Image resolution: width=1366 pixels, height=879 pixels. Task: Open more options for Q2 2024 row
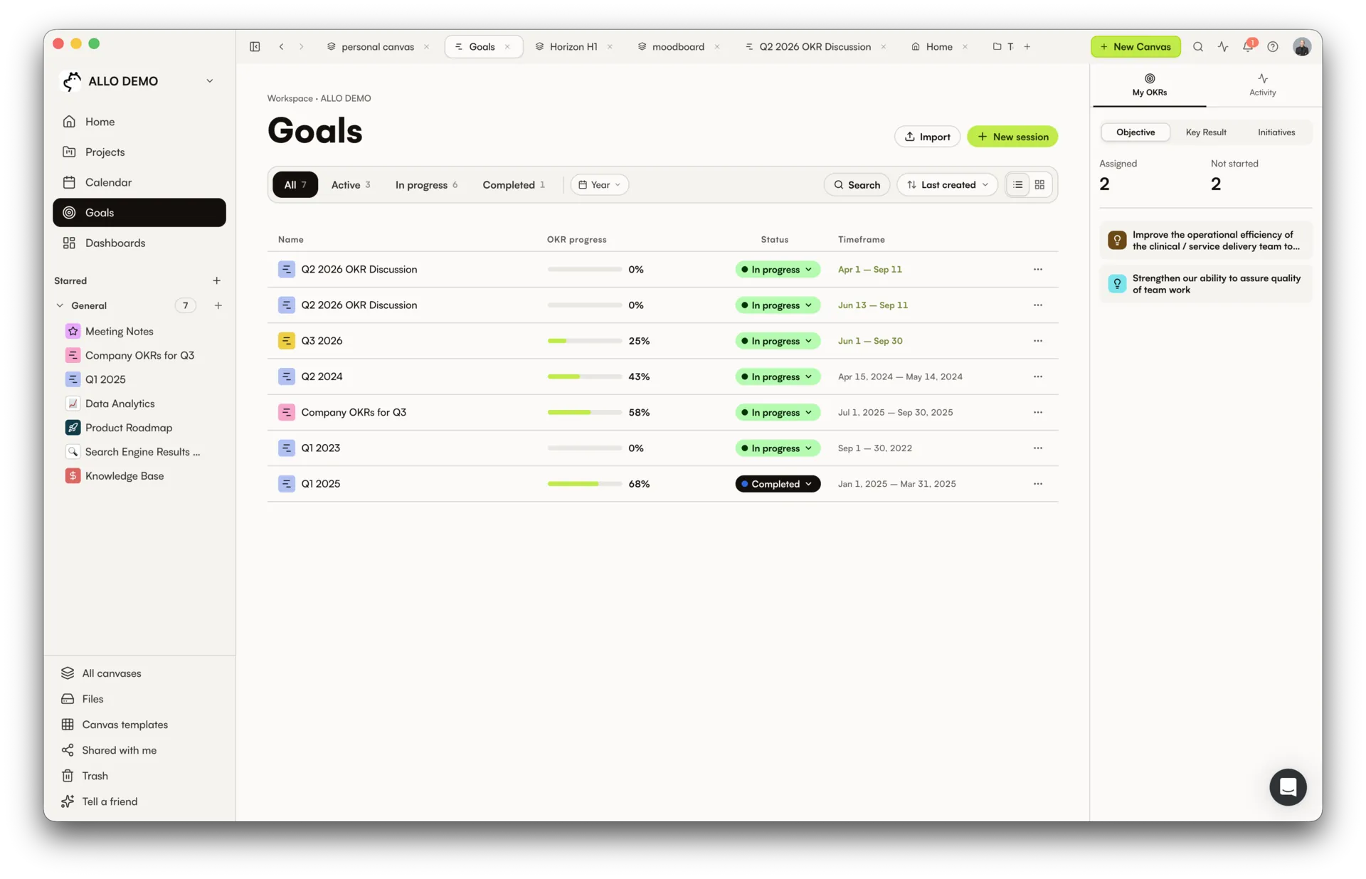(1038, 377)
